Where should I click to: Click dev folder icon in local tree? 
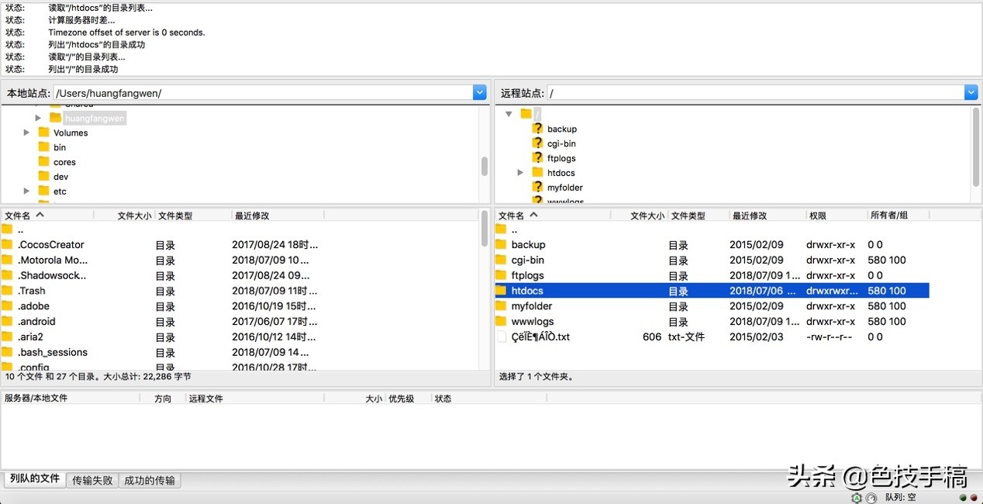[x=43, y=176]
